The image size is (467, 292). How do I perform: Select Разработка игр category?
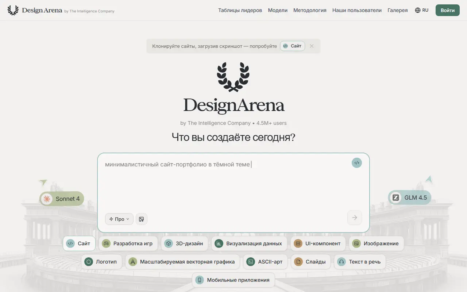tap(128, 243)
